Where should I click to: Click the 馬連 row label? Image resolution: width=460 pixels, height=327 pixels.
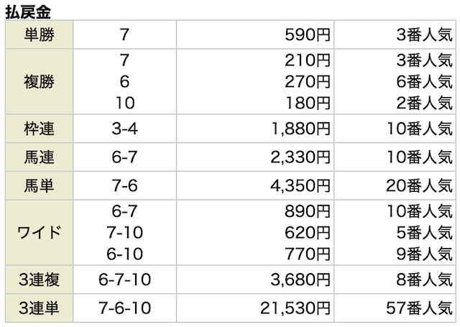(x=39, y=157)
